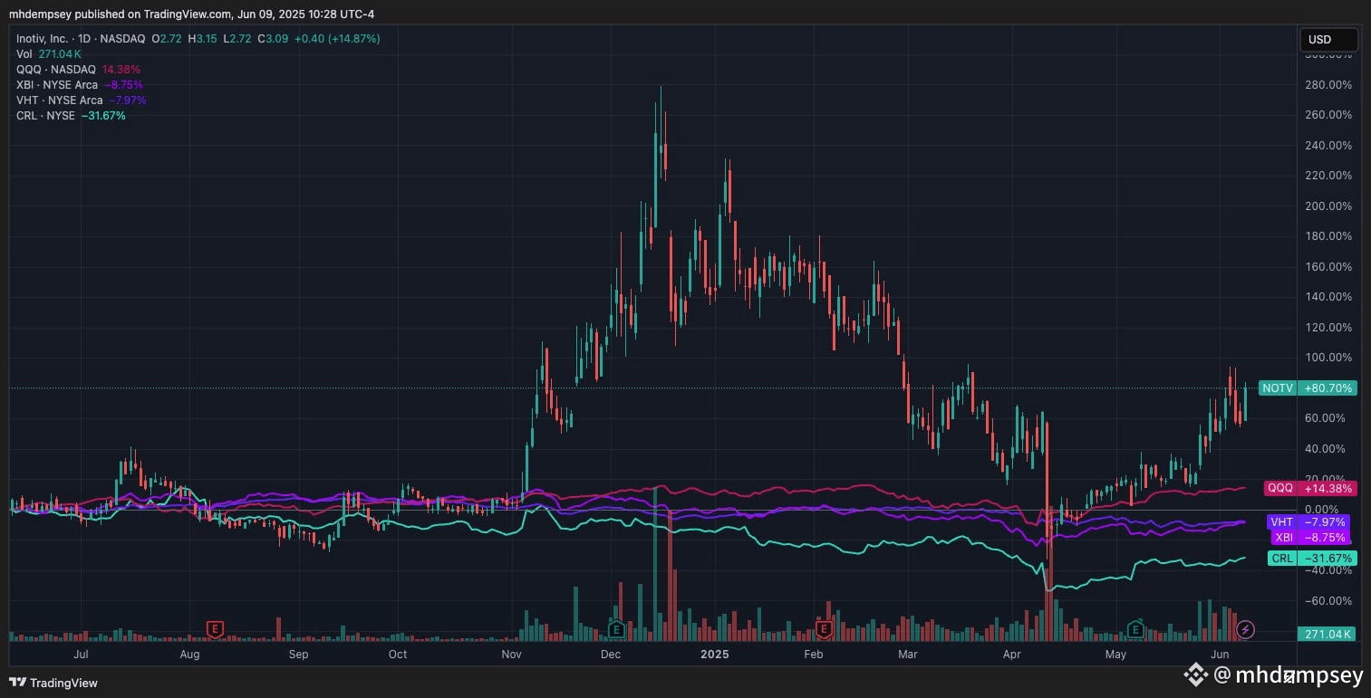This screenshot has height=698, width=1371.
Task: Select the QQQ · NASDAQ legend entry
Action: click(x=57, y=70)
